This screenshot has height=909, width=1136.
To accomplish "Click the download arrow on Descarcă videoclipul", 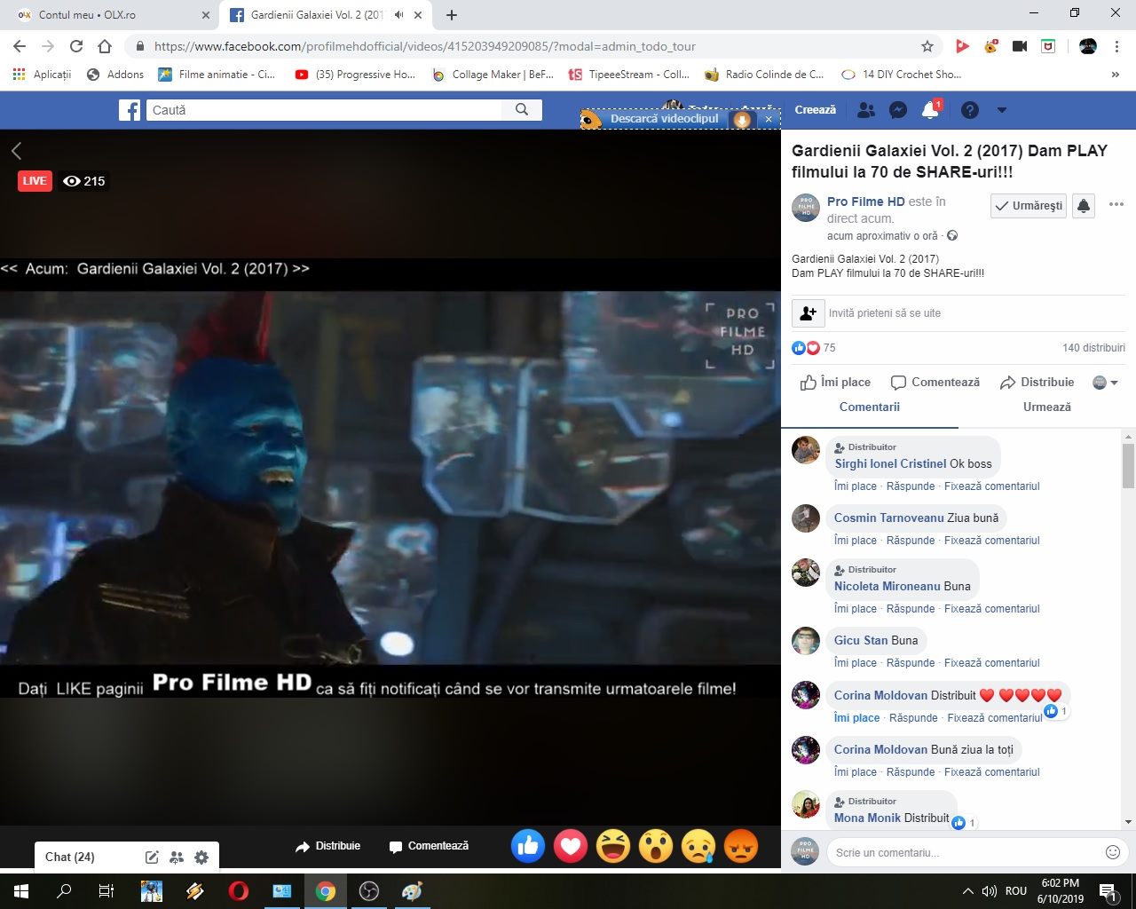I will point(743,119).
